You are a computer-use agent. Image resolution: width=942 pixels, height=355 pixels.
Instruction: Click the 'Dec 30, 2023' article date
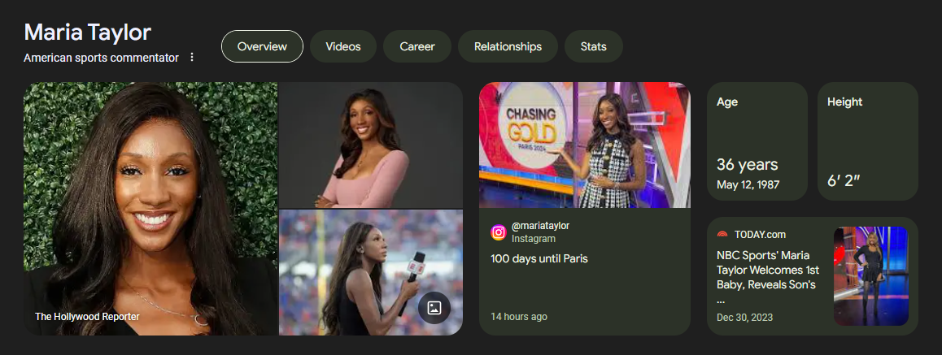pyautogui.click(x=745, y=317)
